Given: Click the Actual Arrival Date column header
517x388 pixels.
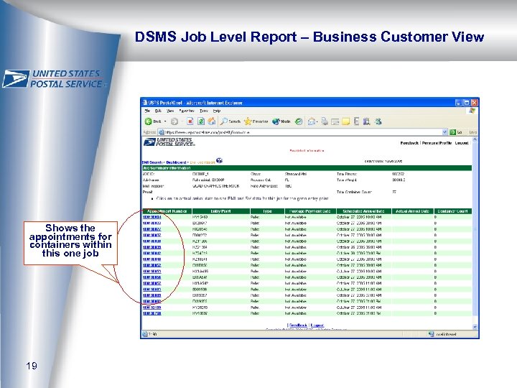Looking at the screenshot, I should [412, 211].
